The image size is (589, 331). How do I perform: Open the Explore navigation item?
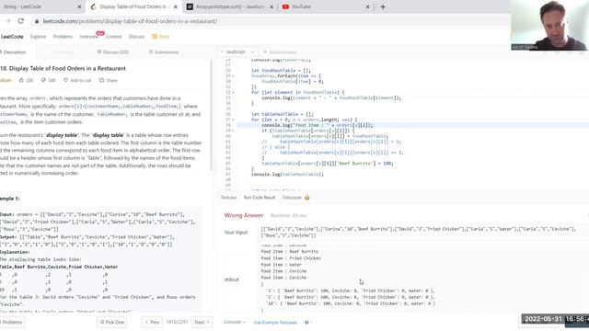(x=38, y=37)
